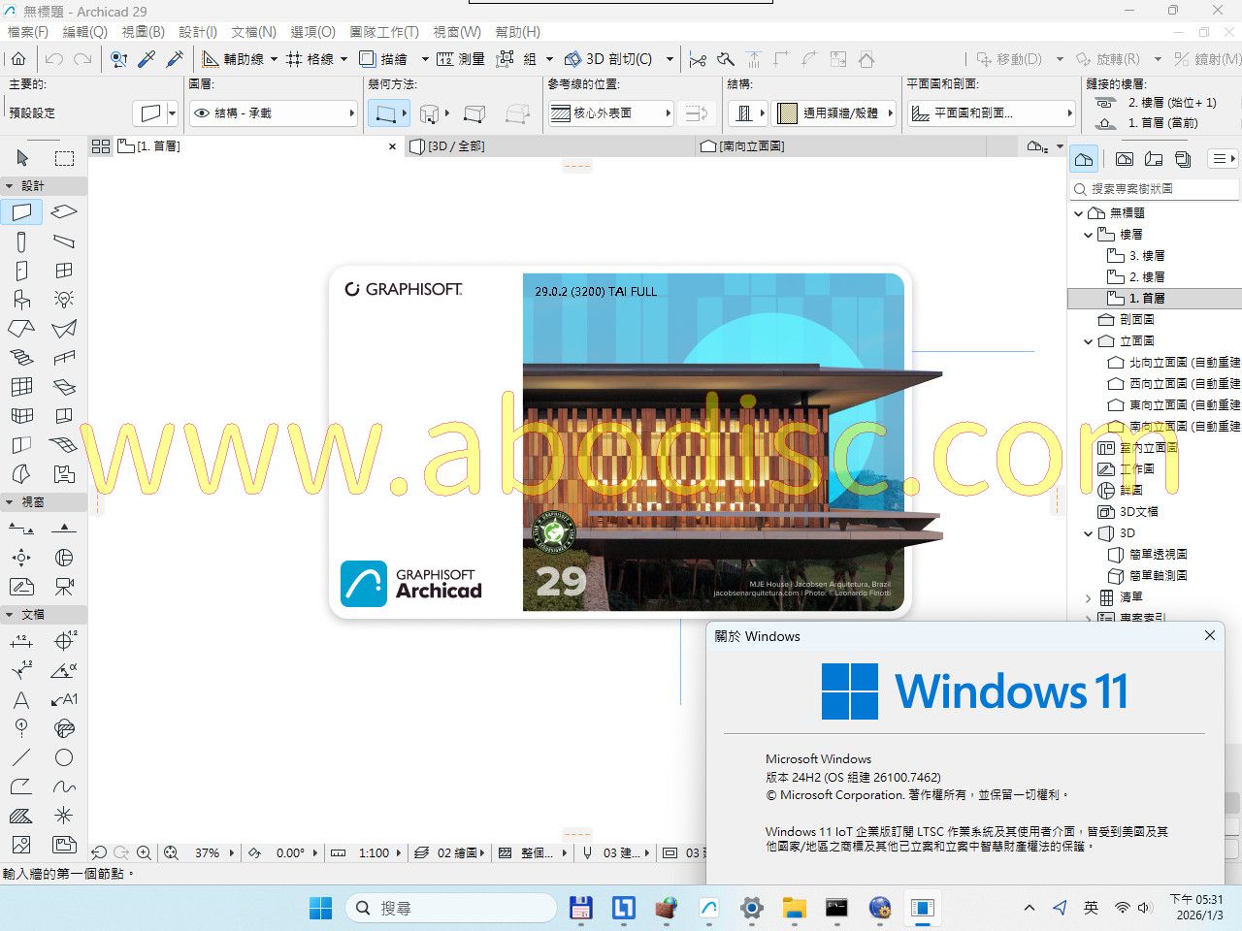Open the 1:100 scale dropdown
1242x931 pixels.
(374, 853)
